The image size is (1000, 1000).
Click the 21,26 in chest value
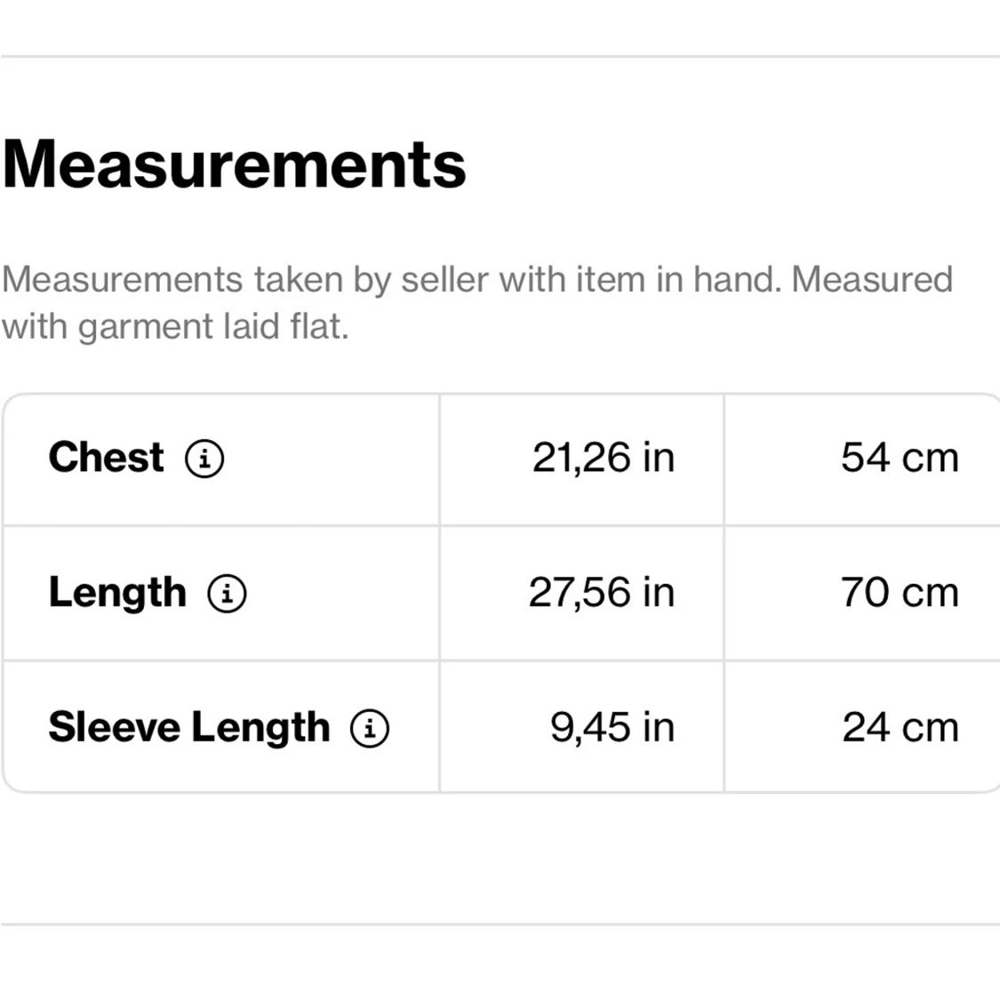[603, 458]
